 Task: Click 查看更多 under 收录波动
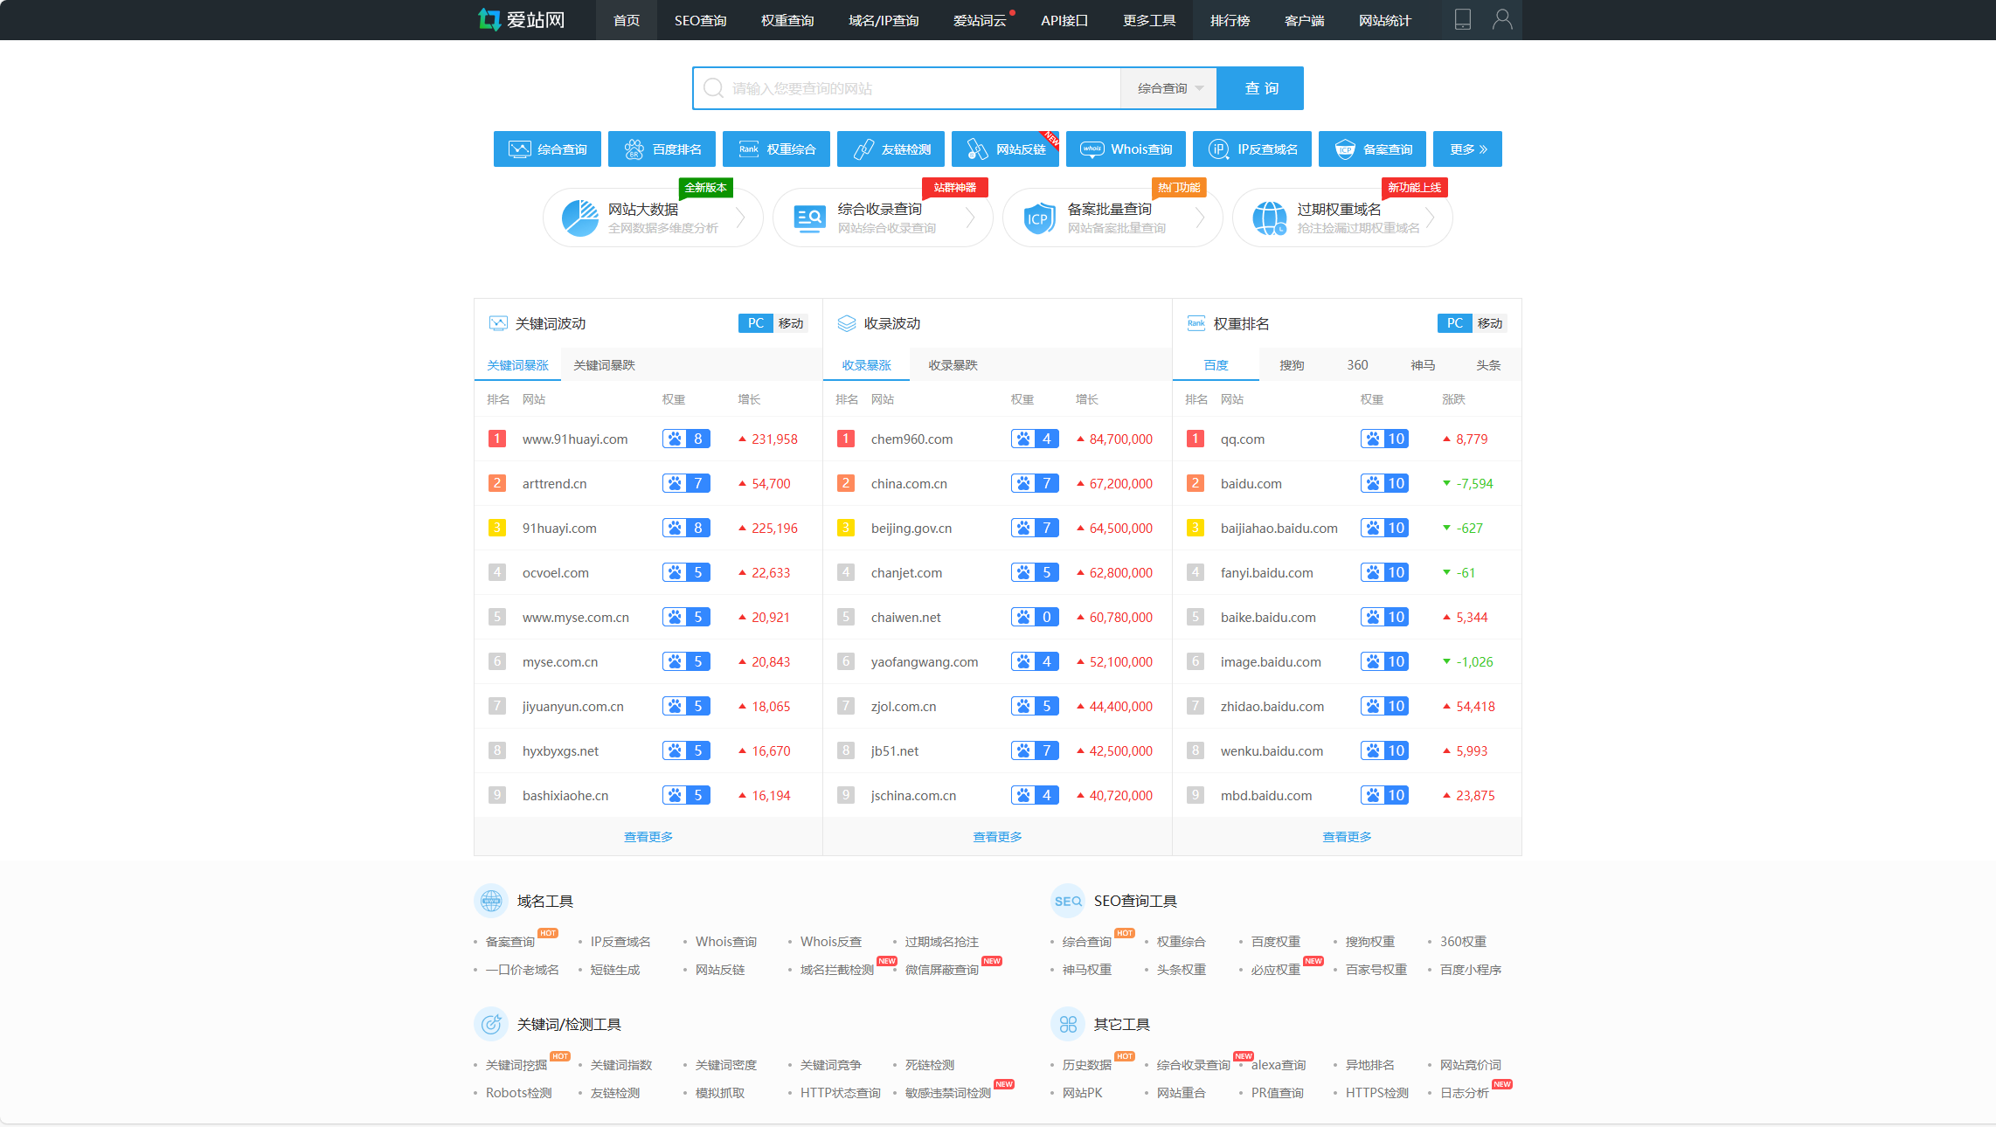pos(997,837)
